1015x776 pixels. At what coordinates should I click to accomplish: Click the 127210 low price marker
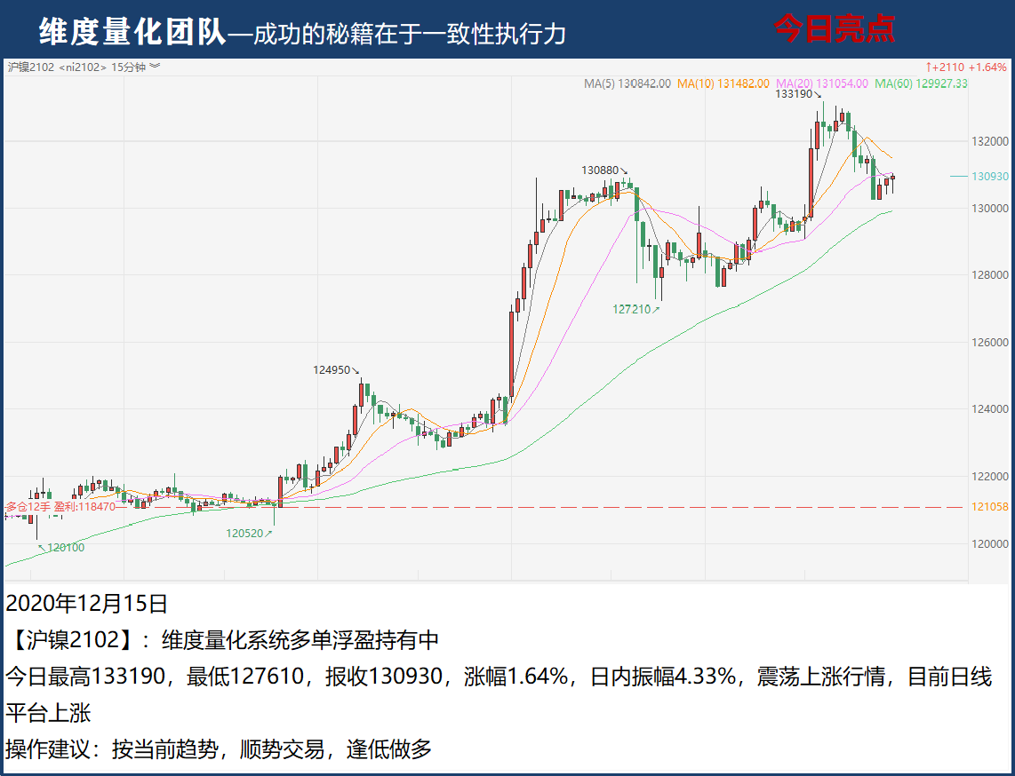[x=635, y=310]
